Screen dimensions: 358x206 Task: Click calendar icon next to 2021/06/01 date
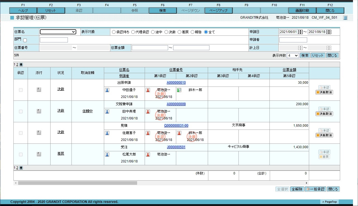pyautogui.click(x=300, y=32)
